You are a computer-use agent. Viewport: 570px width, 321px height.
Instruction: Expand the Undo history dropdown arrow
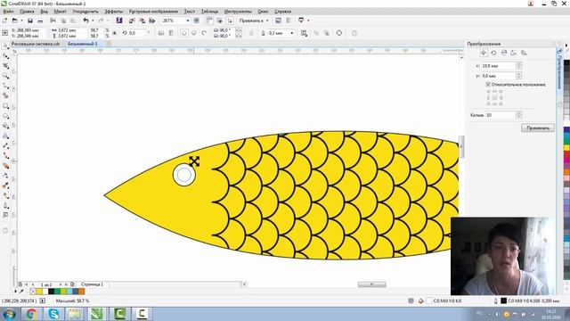[93, 21]
